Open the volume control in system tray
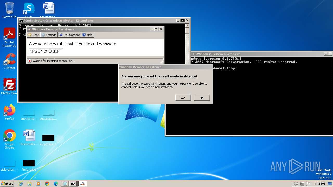This screenshot has height=187, width=333. (x=296, y=184)
